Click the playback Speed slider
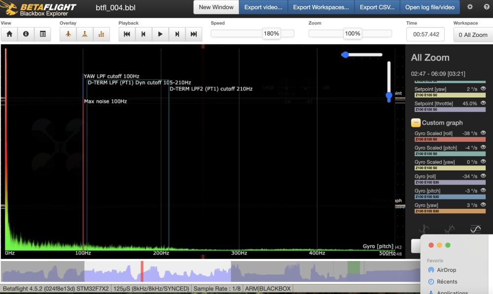This screenshot has width=493, height=294. point(252,33)
